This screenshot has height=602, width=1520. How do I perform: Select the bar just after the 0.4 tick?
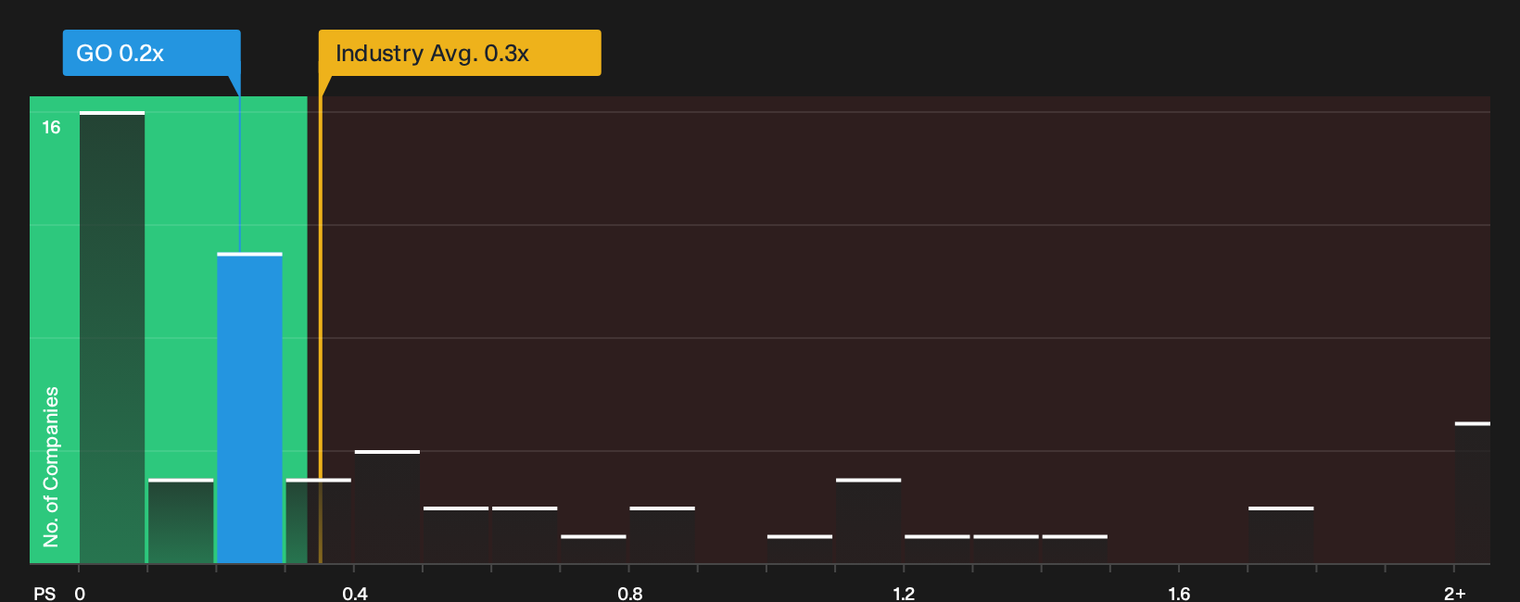point(387,507)
